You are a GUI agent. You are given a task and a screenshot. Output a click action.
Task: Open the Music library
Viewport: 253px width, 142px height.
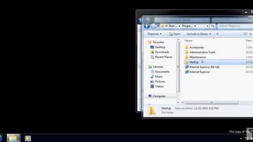coord(159,77)
